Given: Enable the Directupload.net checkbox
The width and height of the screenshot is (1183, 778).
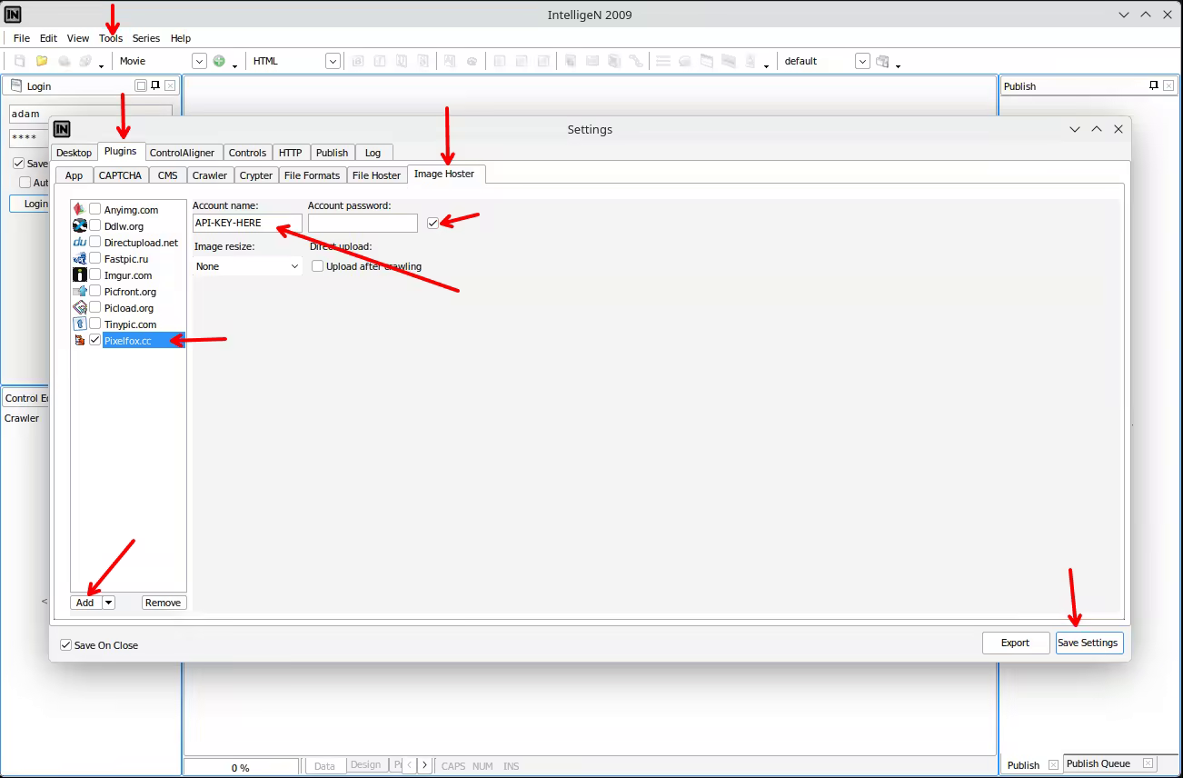Looking at the screenshot, I should pyautogui.click(x=95, y=243).
